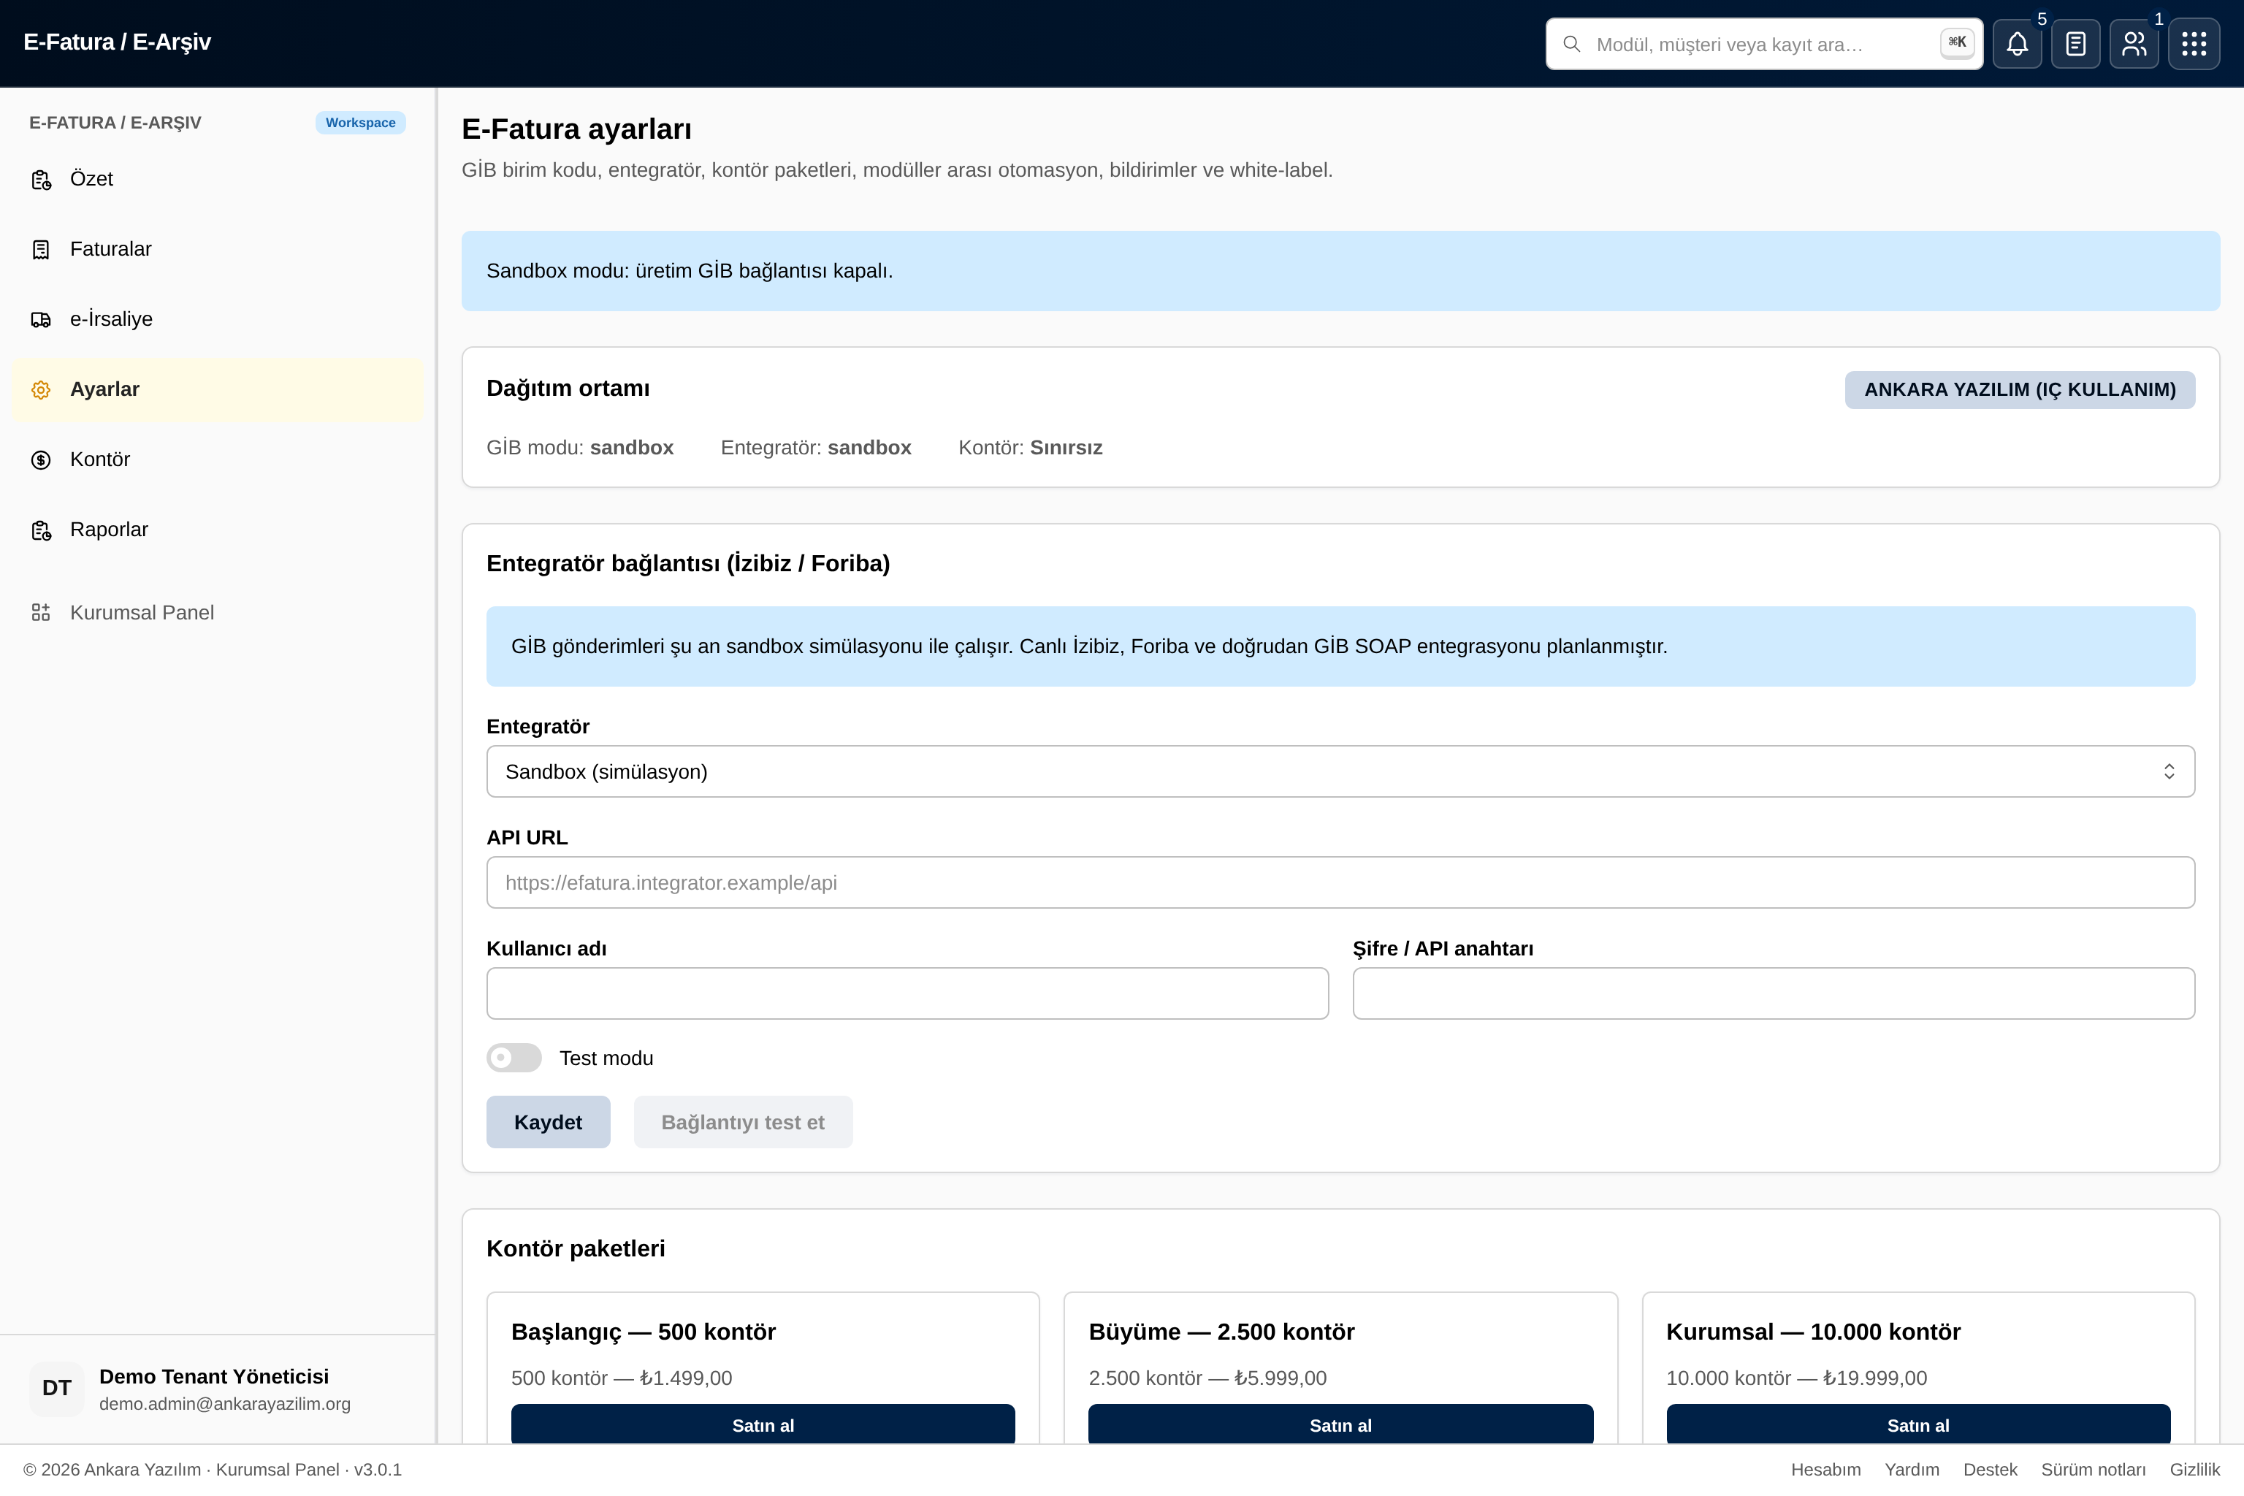Go to Raporlar in the sidebar
The width and height of the screenshot is (2244, 1496).
(216, 530)
